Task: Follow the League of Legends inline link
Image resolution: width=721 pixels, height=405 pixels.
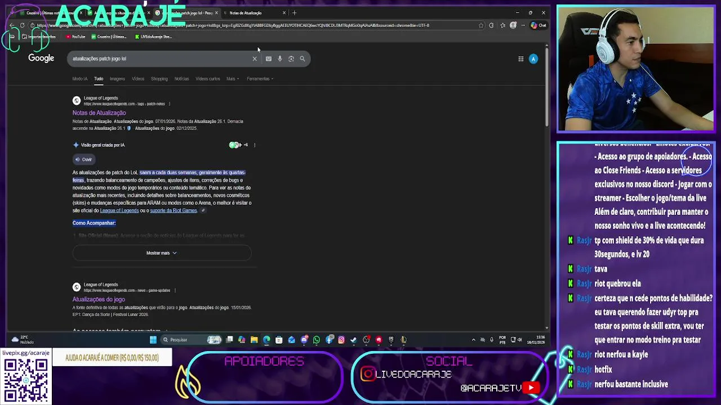Action: pyautogui.click(x=119, y=210)
